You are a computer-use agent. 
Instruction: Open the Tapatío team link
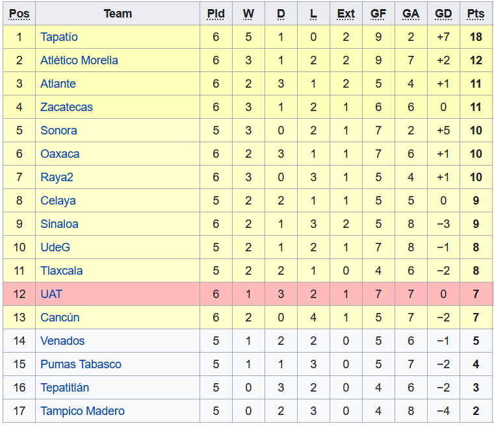click(59, 37)
